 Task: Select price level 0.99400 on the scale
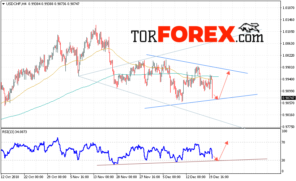coord(288,79)
